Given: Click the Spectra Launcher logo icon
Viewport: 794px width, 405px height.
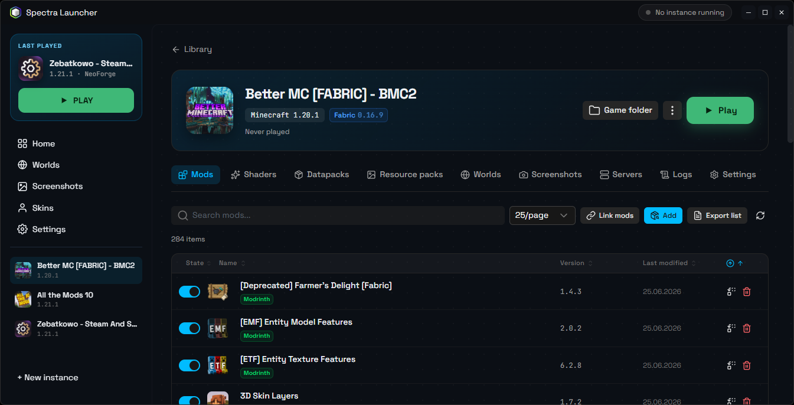Looking at the screenshot, I should [15, 12].
